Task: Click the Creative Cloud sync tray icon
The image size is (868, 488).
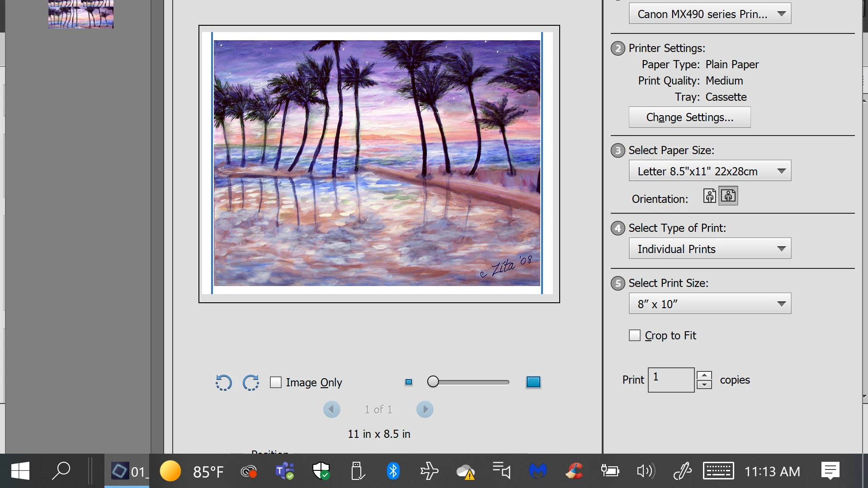Action: point(249,472)
